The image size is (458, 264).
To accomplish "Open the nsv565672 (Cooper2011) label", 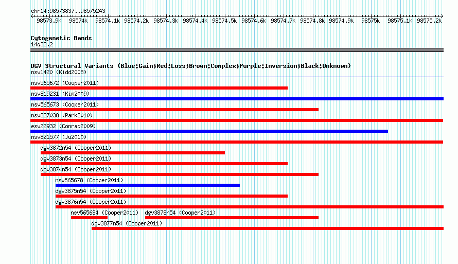I will 65,83.
